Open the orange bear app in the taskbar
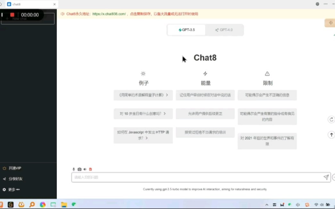The height and width of the screenshot is (209, 335). pyautogui.click(x=21, y=205)
